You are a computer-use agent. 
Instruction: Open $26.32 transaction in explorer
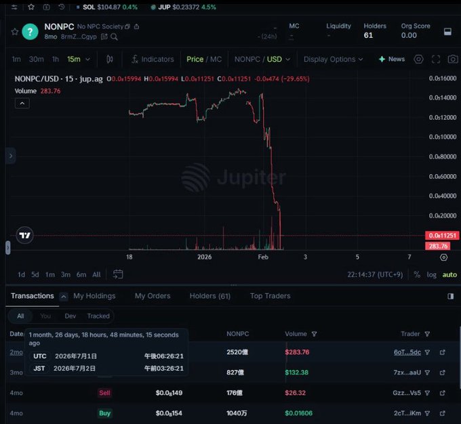point(443,393)
